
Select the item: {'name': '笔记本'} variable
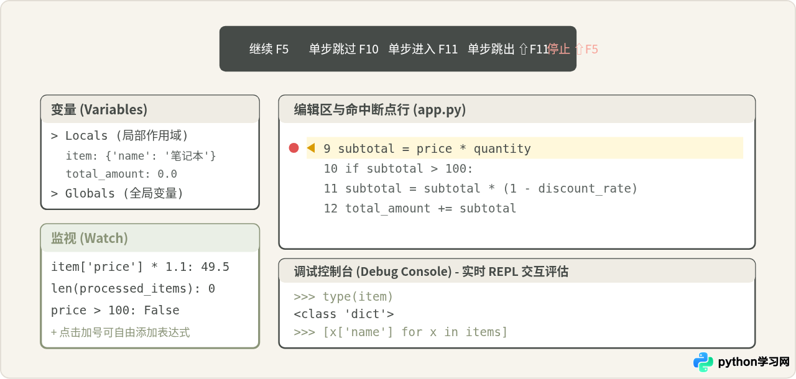click(141, 156)
